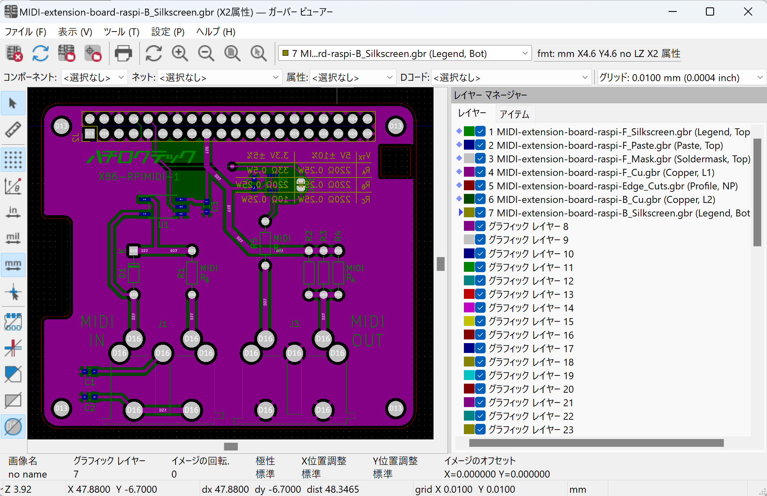Uncheck layer 2 F_Paste visibility
Viewport: 767px width, 496px height.
pos(480,145)
